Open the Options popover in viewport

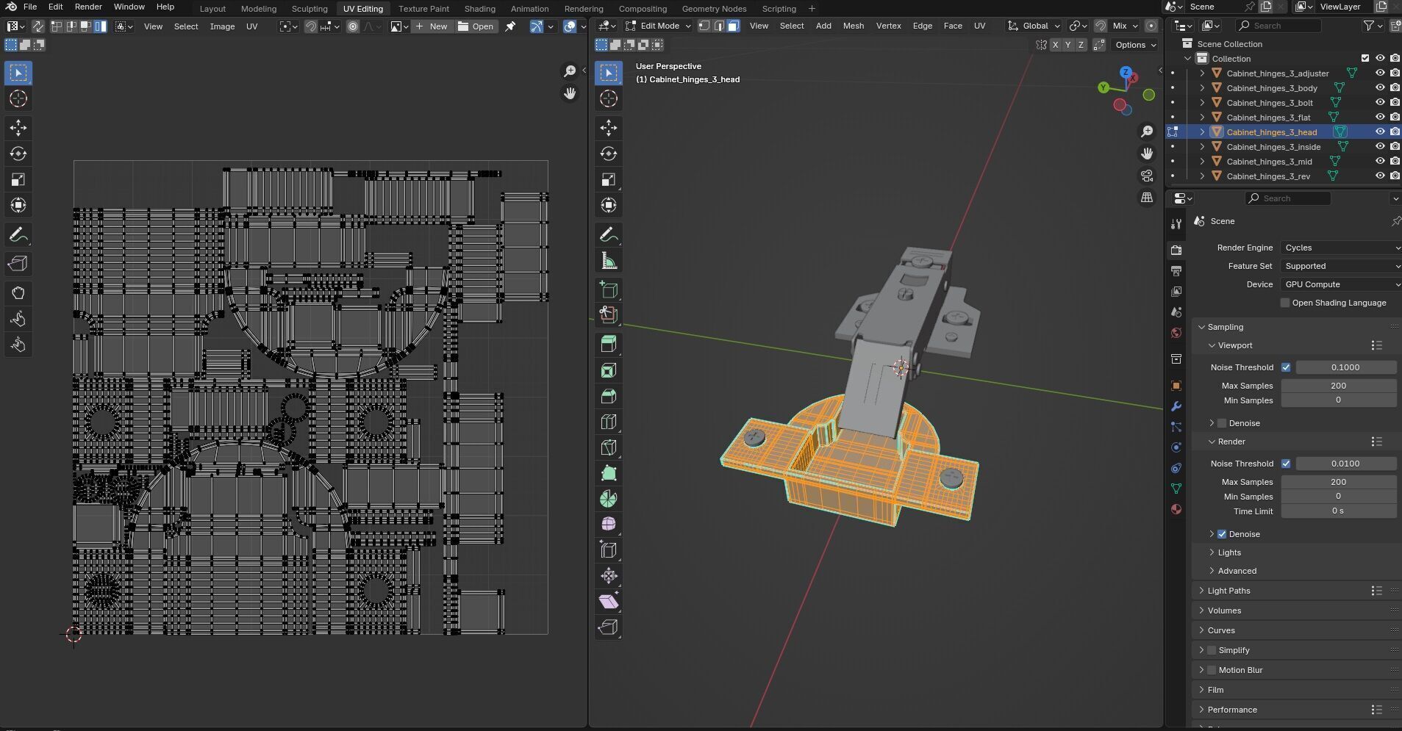(x=1134, y=45)
